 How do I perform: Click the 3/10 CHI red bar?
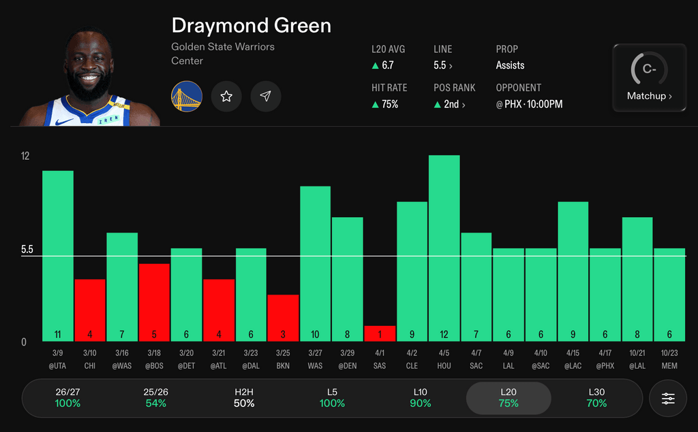click(x=90, y=310)
